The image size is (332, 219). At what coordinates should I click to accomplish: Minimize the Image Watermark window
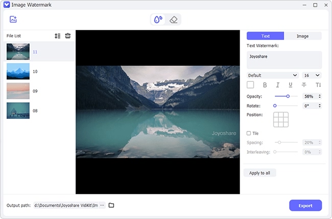[x=304, y=5]
